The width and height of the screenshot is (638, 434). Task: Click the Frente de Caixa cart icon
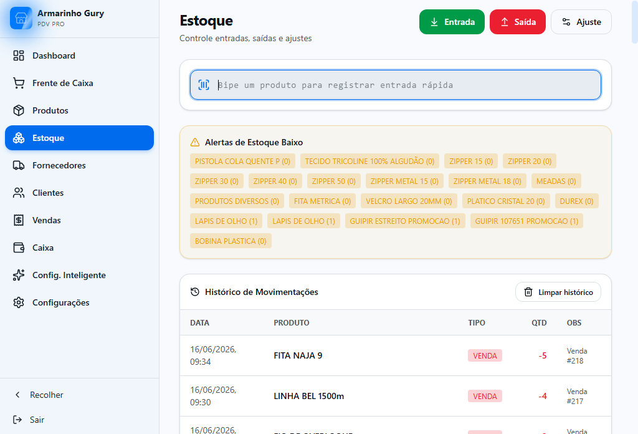click(x=19, y=83)
